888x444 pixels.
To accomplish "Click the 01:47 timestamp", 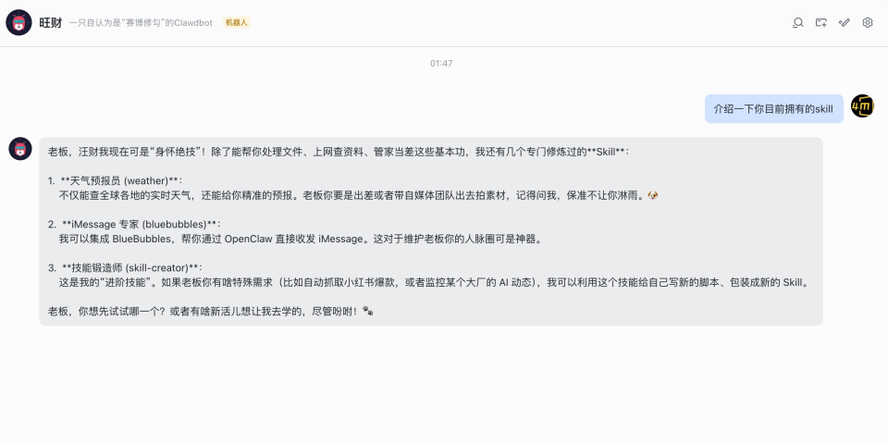I will pyautogui.click(x=441, y=64).
